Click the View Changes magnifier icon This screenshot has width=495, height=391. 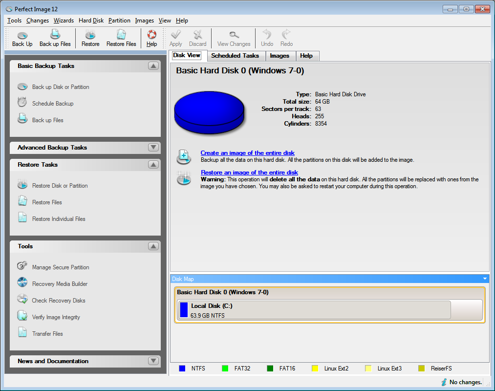(234, 38)
